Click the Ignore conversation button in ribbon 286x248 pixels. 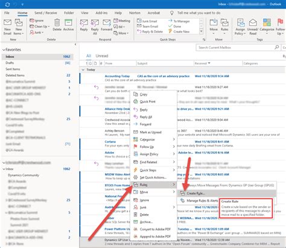pos(36,21)
